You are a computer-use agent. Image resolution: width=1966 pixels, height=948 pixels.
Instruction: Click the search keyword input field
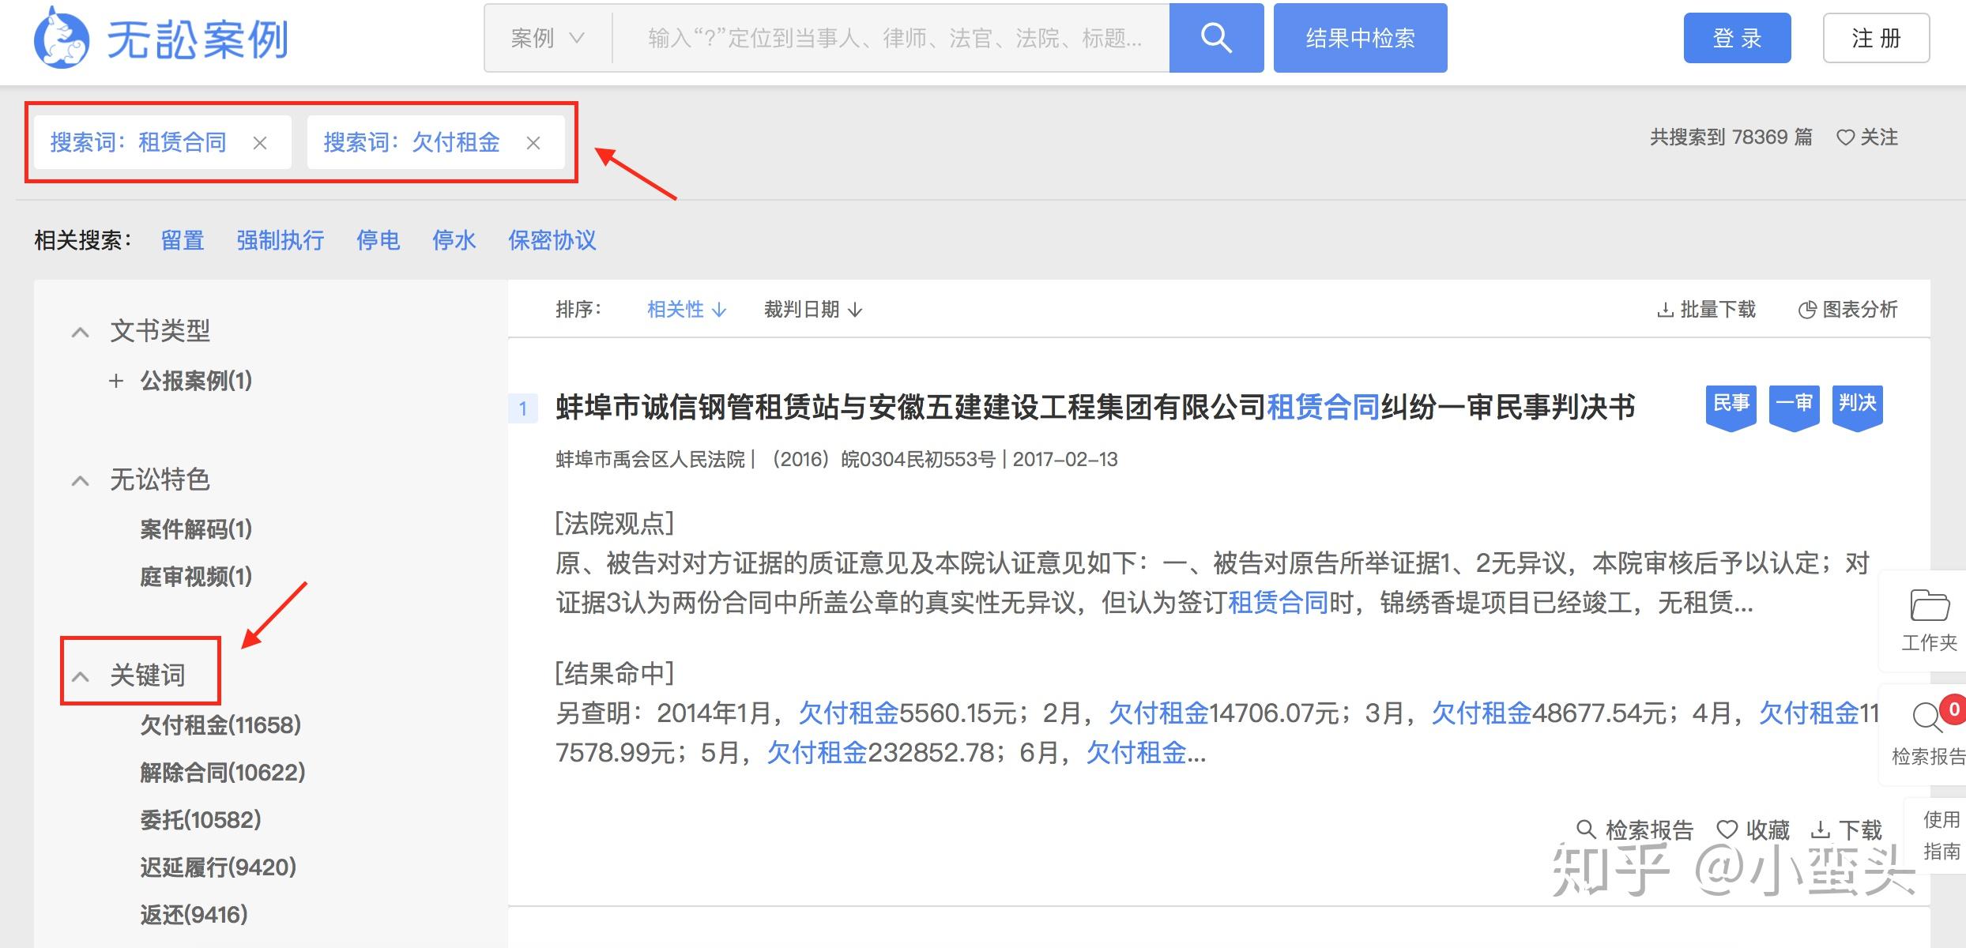click(x=891, y=38)
